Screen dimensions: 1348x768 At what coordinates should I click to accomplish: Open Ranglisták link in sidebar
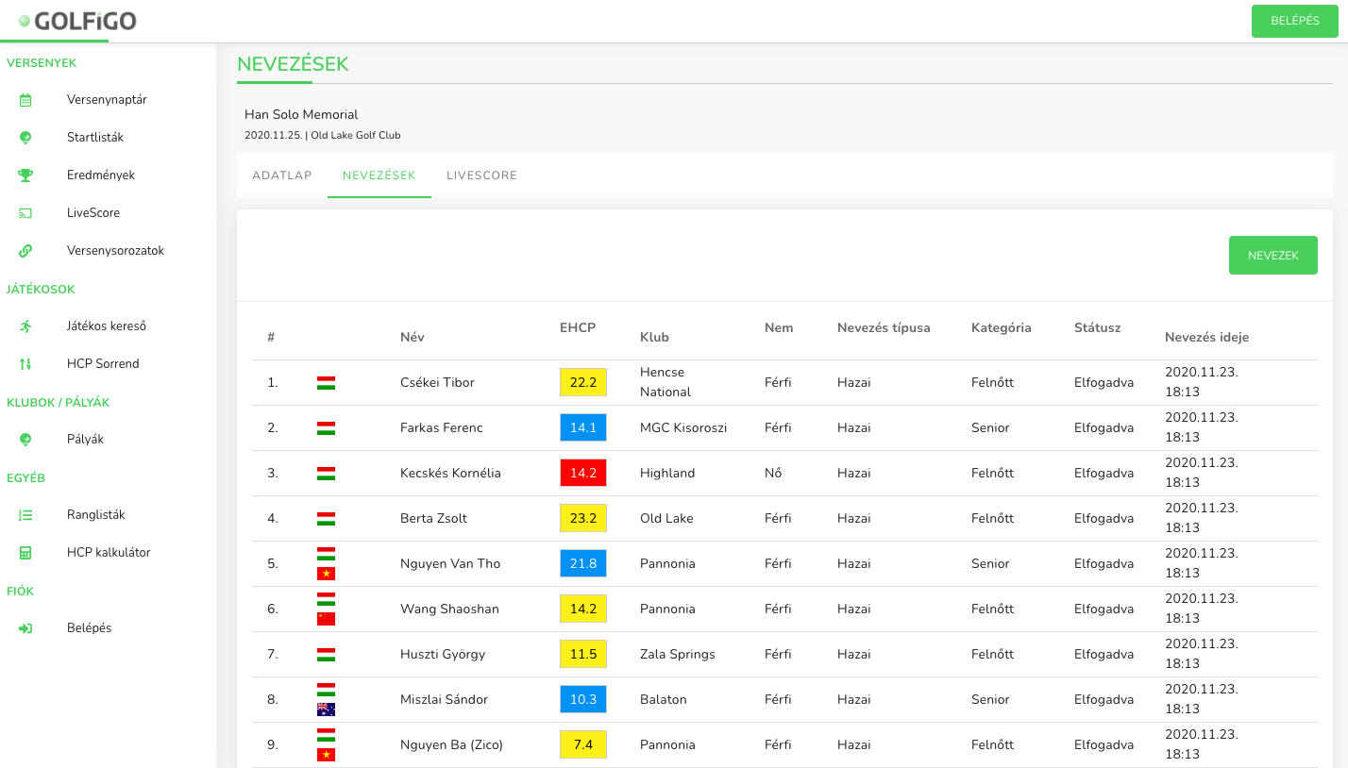[96, 515]
